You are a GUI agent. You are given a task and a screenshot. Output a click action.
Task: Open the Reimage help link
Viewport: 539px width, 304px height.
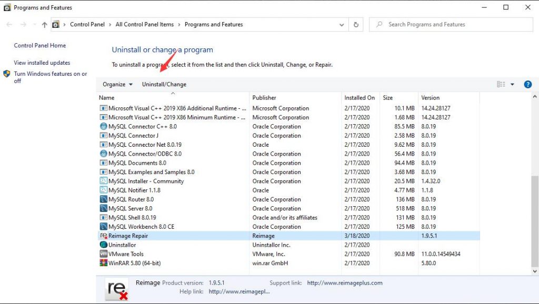(x=239, y=291)
